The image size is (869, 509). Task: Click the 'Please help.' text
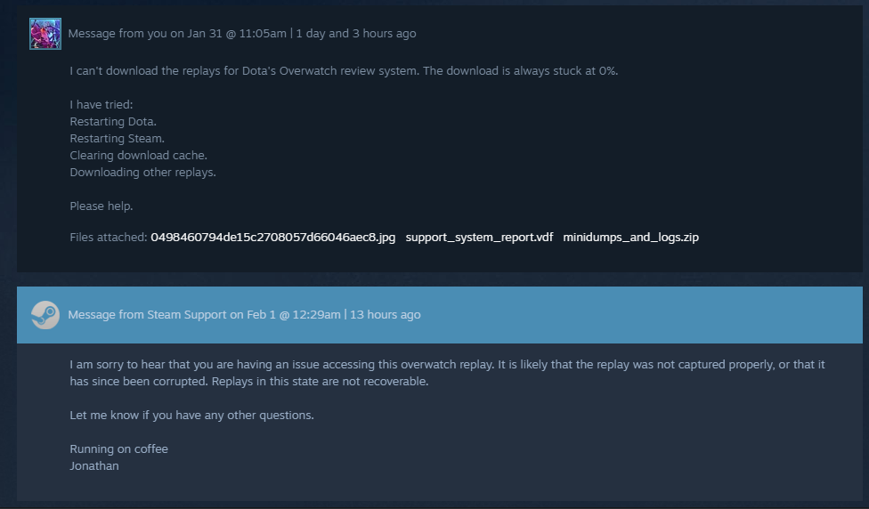coord(102,206)
